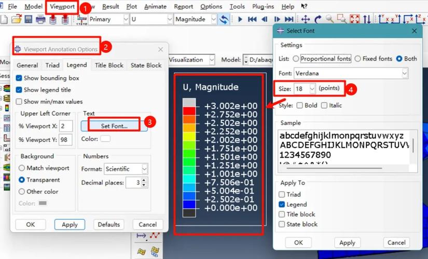Image resolution: width=428 pixels, height=259 pixels.
Task: Click the Auto-fit view icon
Action: click(355, 20)
